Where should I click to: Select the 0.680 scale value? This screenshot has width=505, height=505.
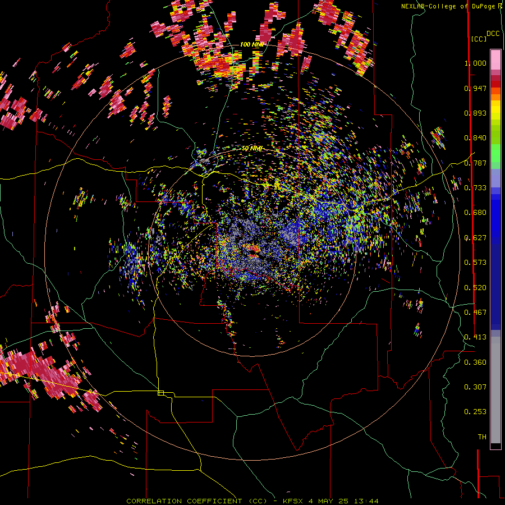475,213
